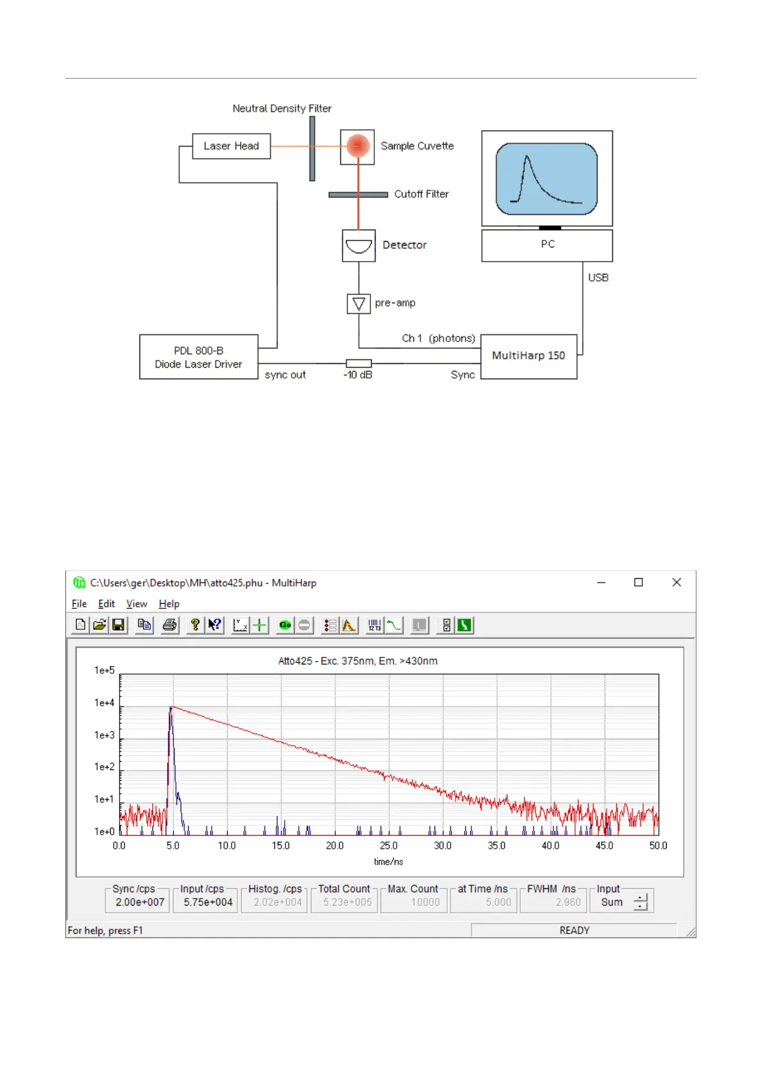Activate the context help arrow icon
This screenshot has height=1077, width=762.
point(214,625)
